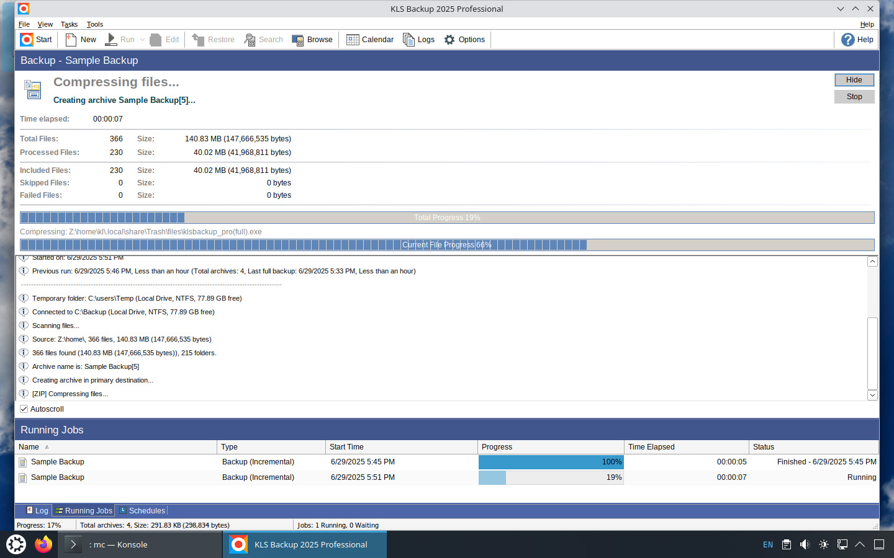Open the View menu

click(45, 24)
